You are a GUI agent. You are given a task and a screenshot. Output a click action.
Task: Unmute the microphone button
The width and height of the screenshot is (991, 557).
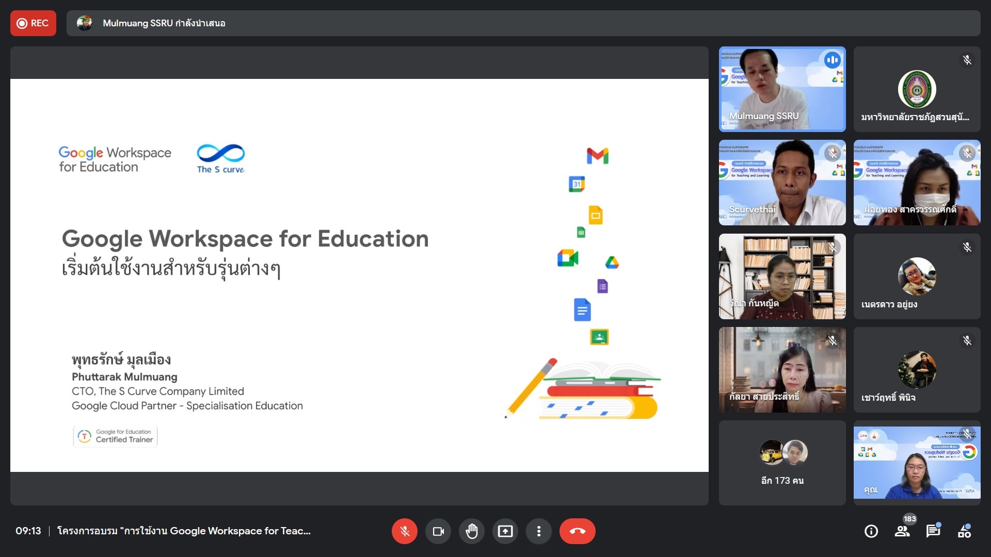[x=405, y=531]
